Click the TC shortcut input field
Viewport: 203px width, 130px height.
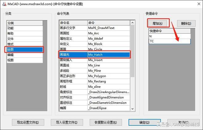tap(169, 41)
